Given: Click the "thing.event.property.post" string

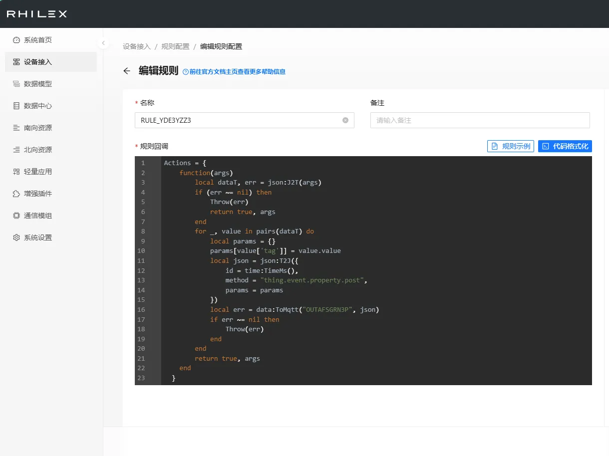Looking at the screenshot, I should [x=312, y=280].
